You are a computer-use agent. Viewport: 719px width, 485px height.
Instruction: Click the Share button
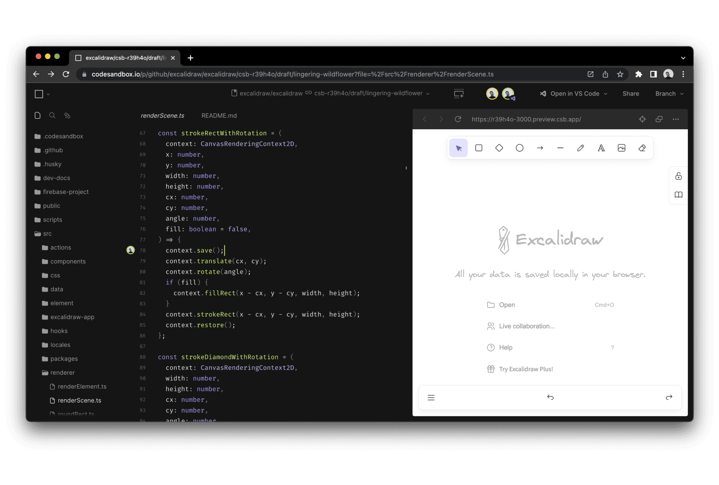tap(631, 94)
